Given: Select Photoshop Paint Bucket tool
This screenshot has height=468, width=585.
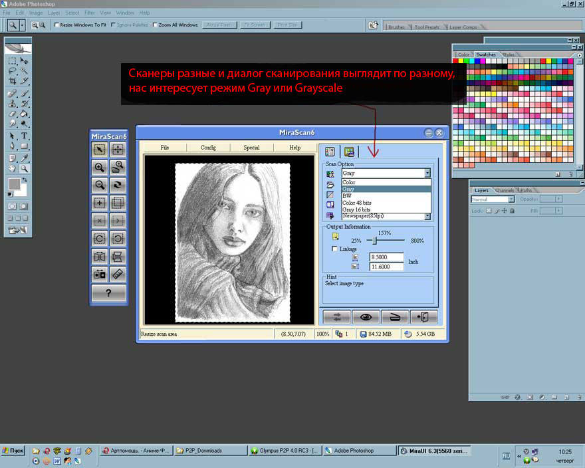Looking at the screenshot, I should pyautogui.click(x=24, y=114).
